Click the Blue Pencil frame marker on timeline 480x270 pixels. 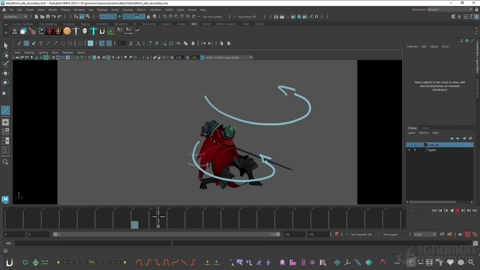pos(134,225)
